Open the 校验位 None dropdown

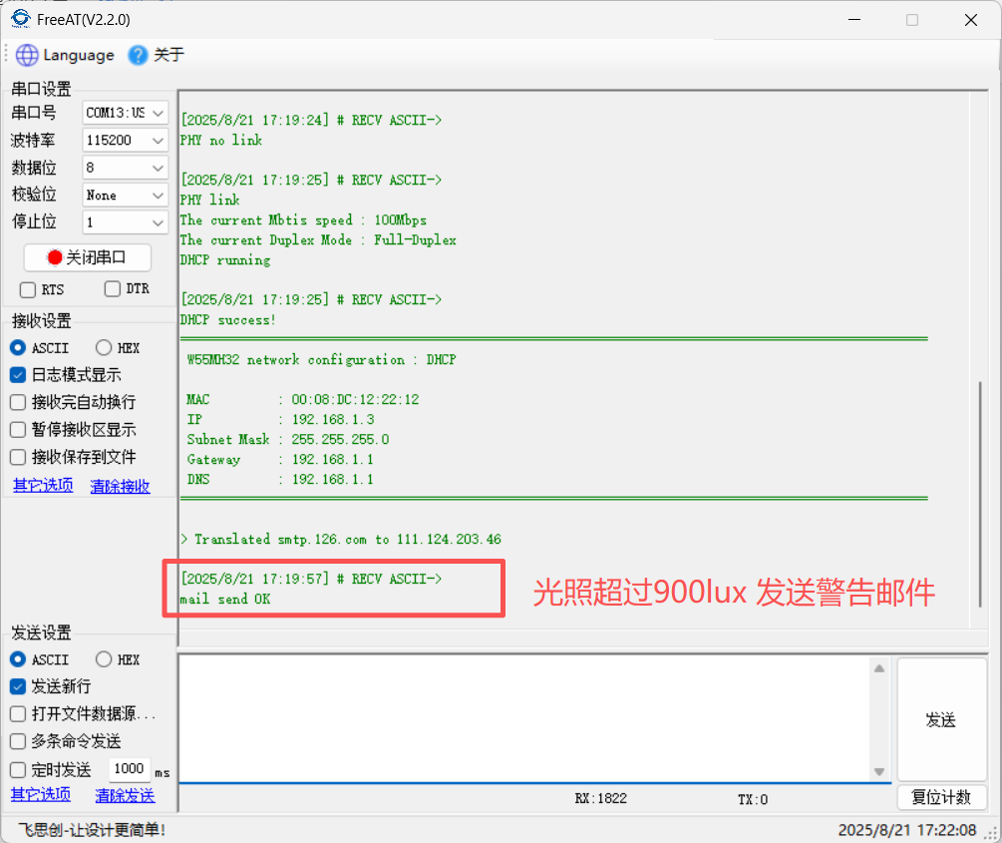[126, 196]
